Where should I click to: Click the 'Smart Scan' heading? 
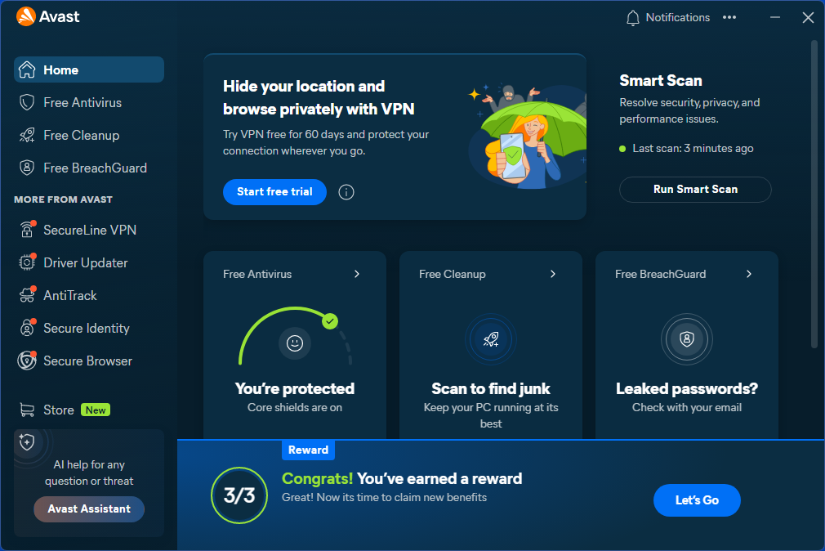(x=661, y=81)
